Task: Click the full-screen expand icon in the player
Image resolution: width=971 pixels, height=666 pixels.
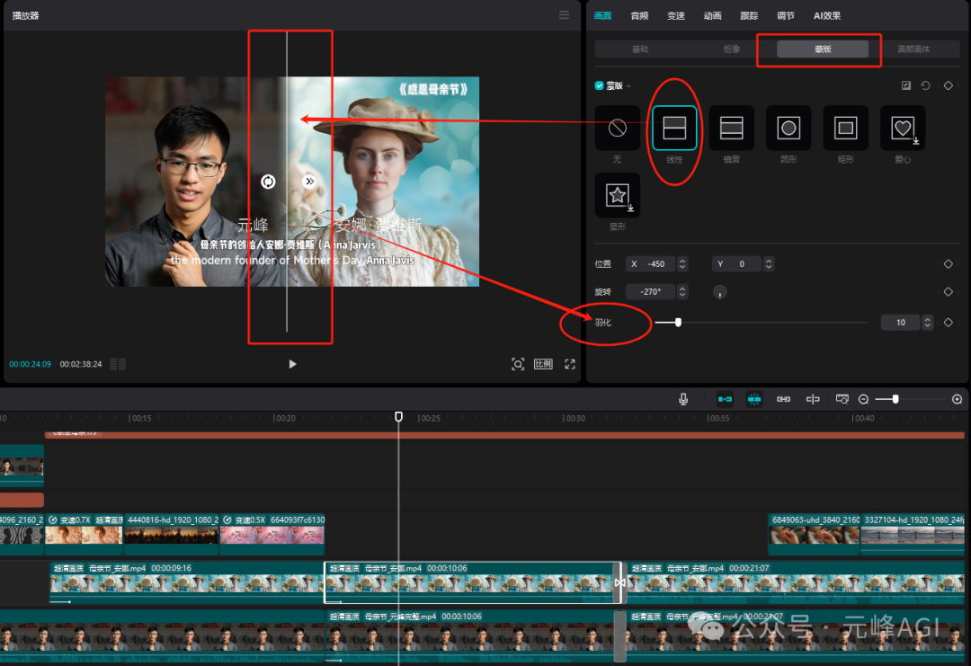Action: tap(570, 364)
